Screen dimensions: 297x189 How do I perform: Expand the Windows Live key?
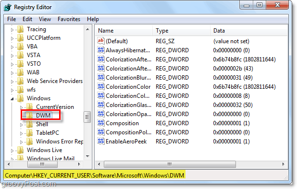12,151
